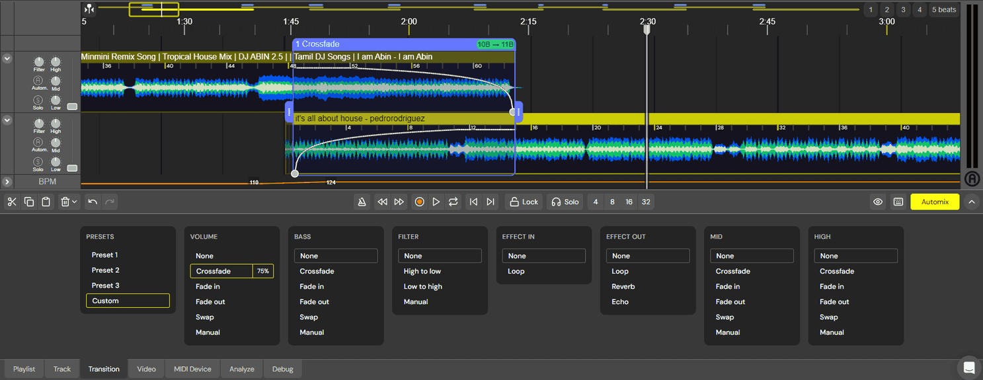Click the second track volume fader
Screen dimensions: 983x380
(x=72, y=169)
